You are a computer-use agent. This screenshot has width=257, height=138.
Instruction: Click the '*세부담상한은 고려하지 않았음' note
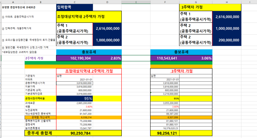tap(19, 52)
